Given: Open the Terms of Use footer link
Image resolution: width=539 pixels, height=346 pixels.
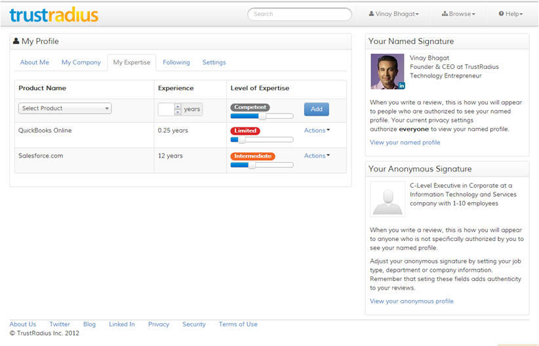Looking at the screenshot, I should click(x=238, y=324).
